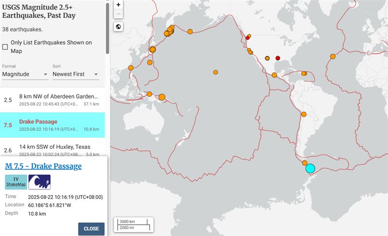Open the Sort Newest First dropdown
This screenshot has width=388, height=236.
point(76,74)
